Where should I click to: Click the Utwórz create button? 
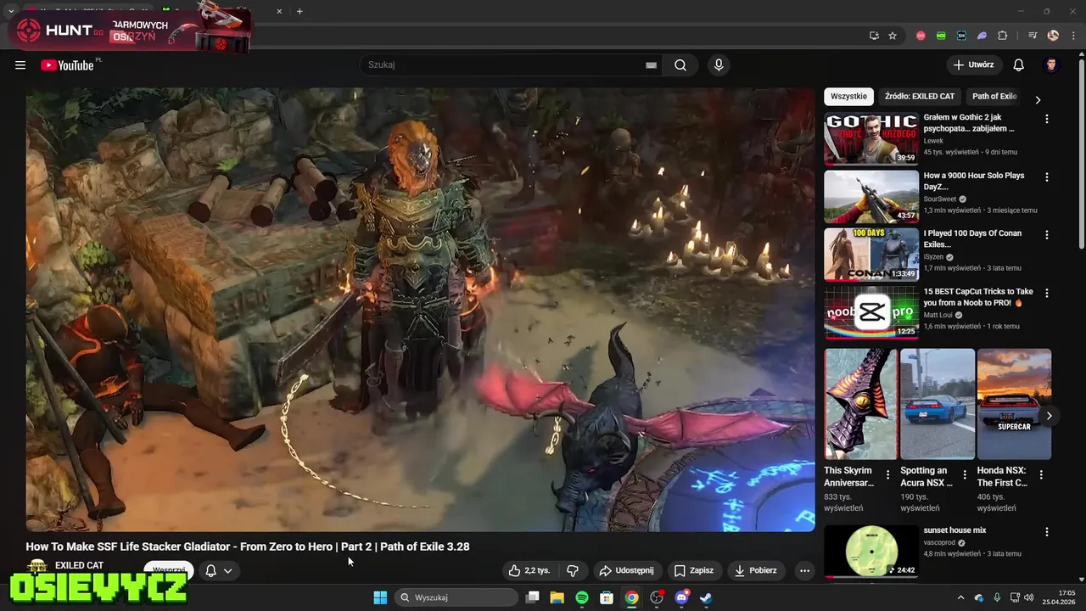click(x=973, y=64)
